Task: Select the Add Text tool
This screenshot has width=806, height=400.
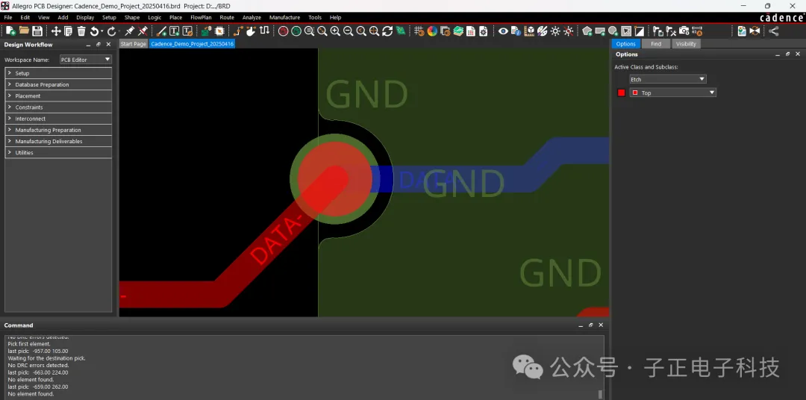Action: tap(174, 31)
